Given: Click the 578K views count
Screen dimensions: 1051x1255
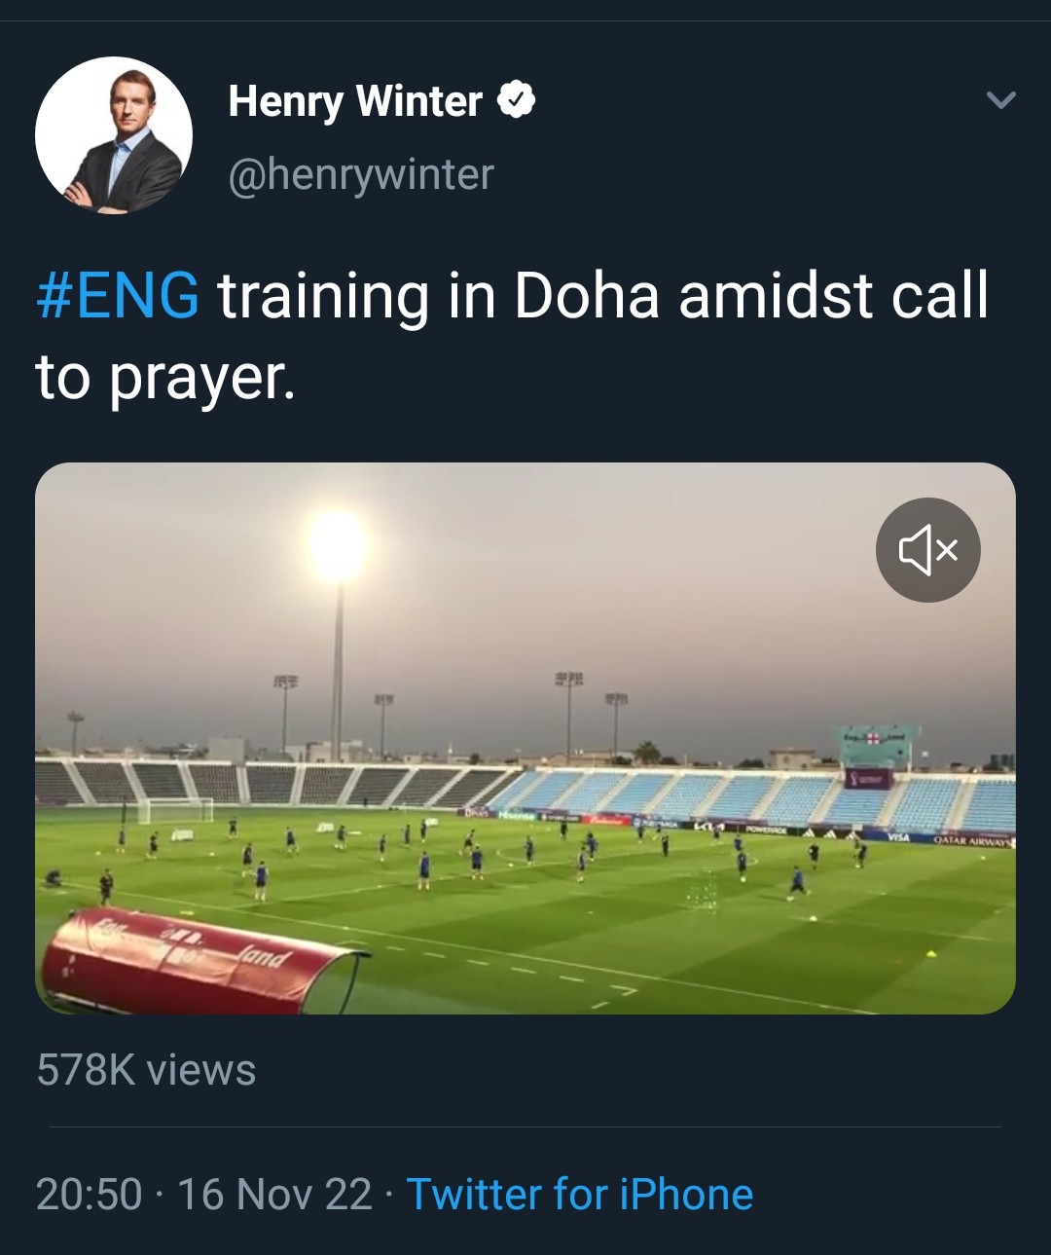Looking at the screenshot, I should click(147, 1070).
